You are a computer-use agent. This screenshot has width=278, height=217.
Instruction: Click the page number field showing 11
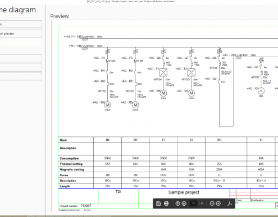click(193, 204)
